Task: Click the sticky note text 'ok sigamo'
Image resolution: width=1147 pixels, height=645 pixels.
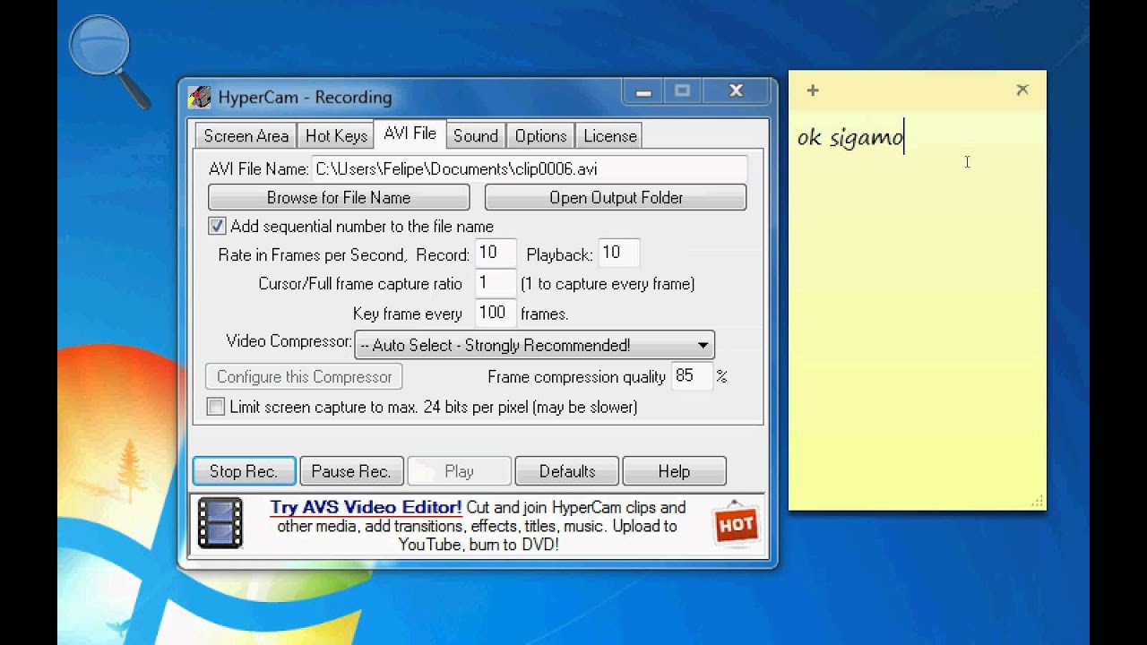Action: pos(850,139)
